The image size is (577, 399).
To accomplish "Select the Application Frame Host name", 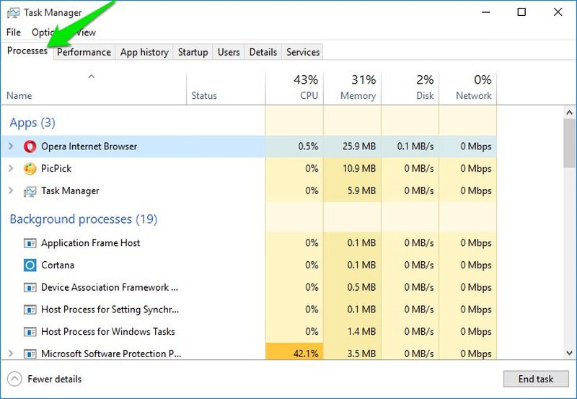I will point(91,243).
